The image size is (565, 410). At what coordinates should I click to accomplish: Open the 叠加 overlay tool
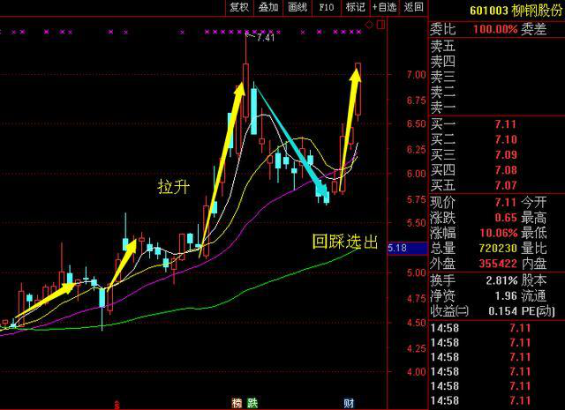pos(268,8)
